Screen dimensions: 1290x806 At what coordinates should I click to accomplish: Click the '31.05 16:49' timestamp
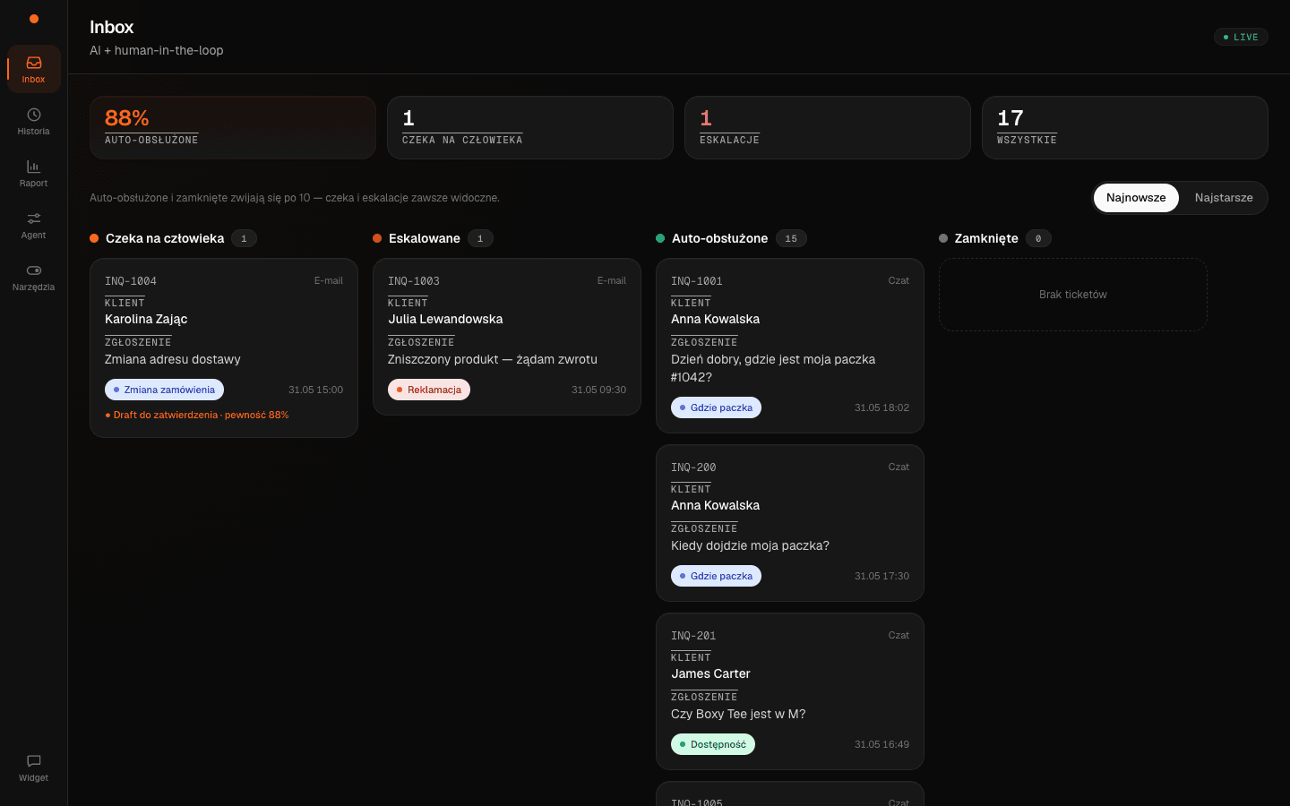click(x=881, y=744)
